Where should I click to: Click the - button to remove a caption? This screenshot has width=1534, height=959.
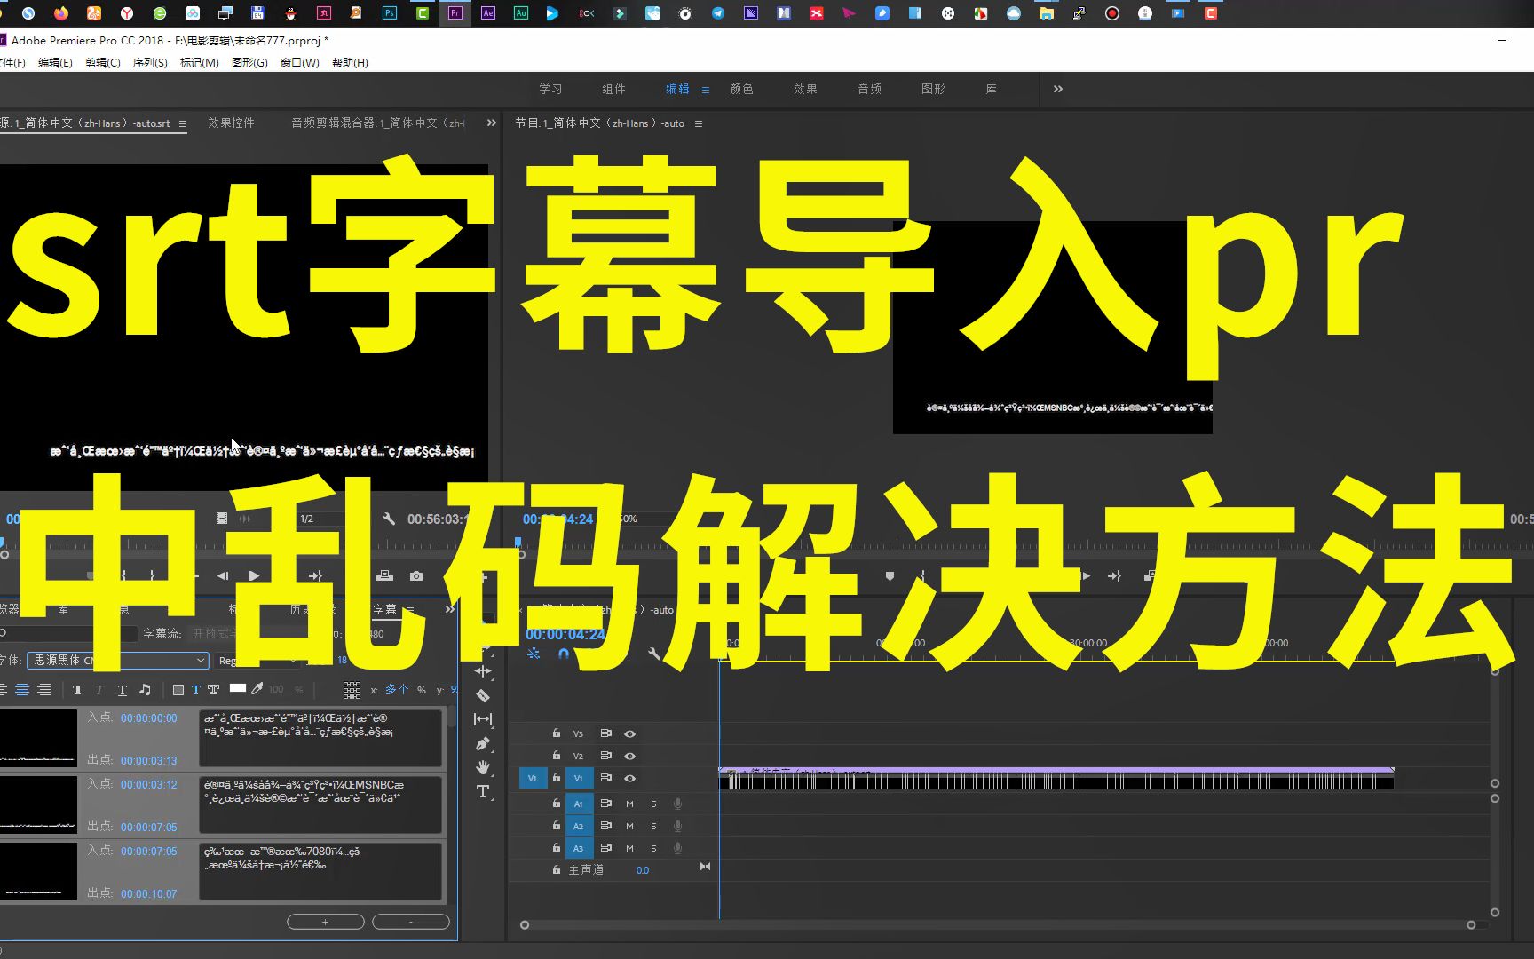click(410, 921)
